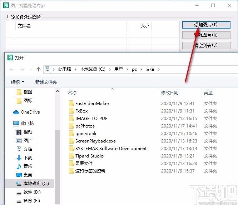Click the 录屏文件 folder icon
The height and width of the screenshot is (205, 238).
coord(71,164)
